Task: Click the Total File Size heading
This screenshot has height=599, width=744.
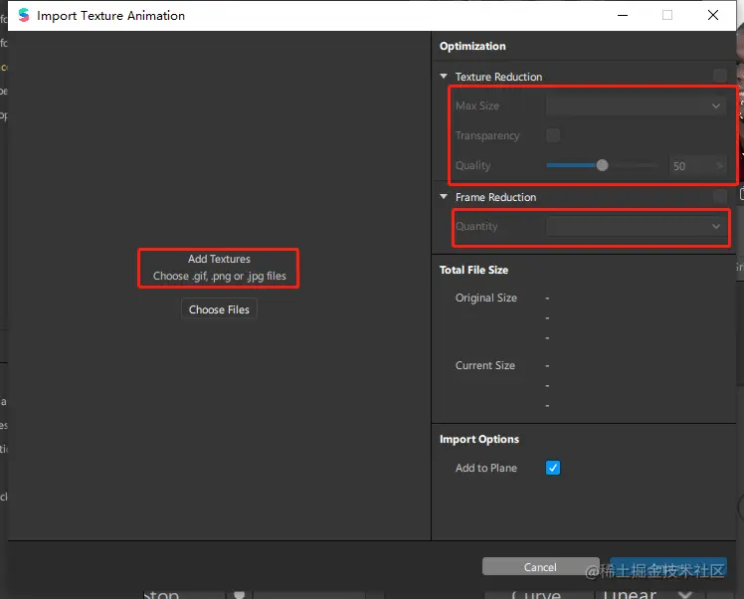Action: click(473, 270)
